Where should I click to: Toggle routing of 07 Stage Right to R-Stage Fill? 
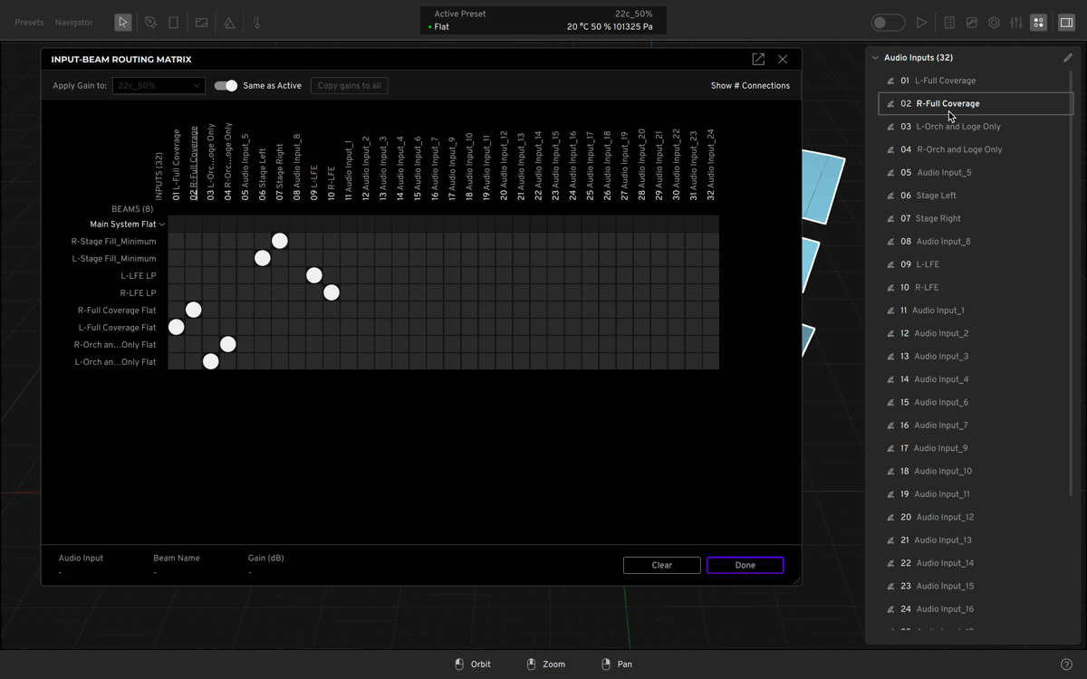pos(280,241)
